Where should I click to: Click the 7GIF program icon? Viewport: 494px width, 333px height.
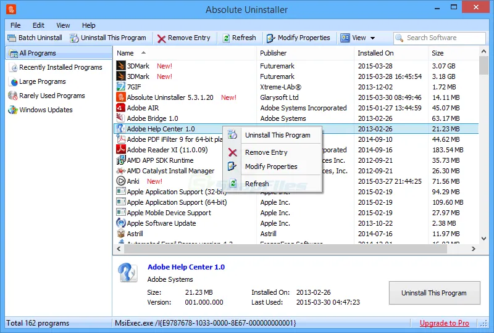pos(120,86)
